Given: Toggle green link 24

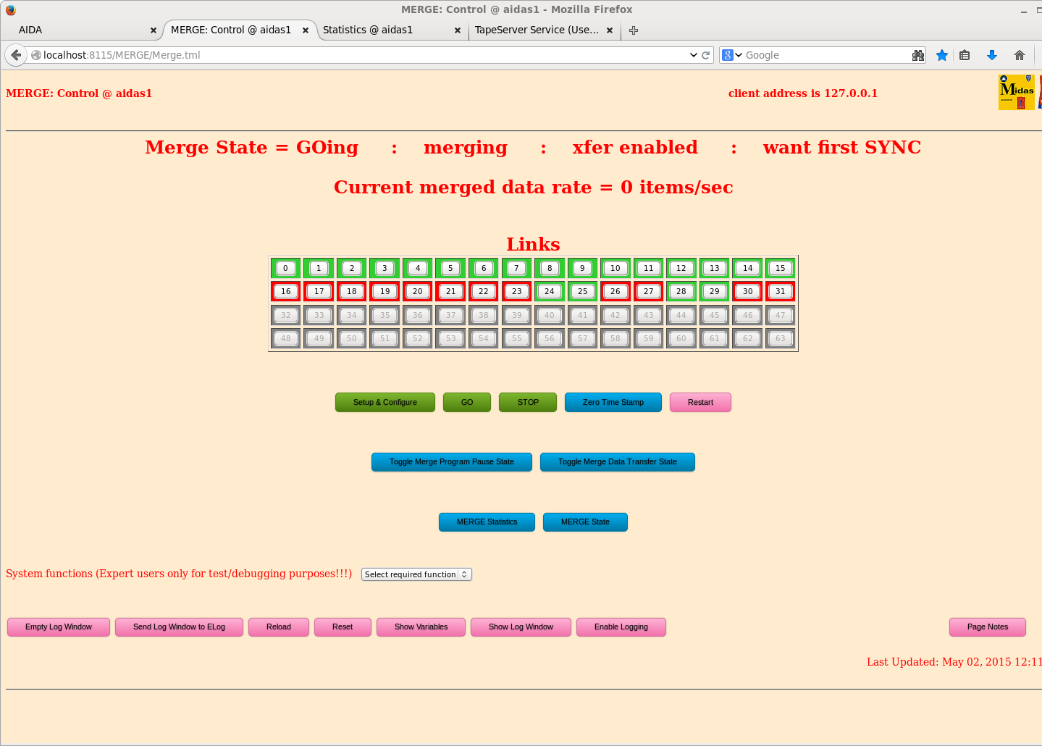Looking at the screenshot, I should click(550, 291).
